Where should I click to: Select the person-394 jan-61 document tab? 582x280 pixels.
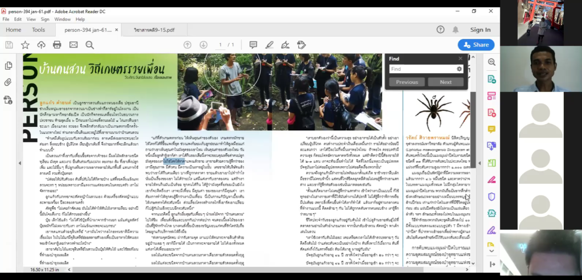click(x=88, y=30)
